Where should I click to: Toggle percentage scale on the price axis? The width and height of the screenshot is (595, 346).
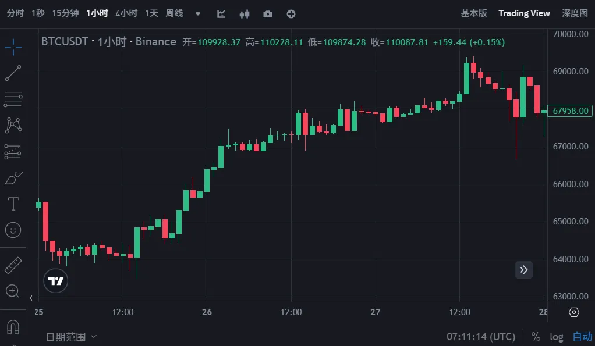[x=535, y=336]
